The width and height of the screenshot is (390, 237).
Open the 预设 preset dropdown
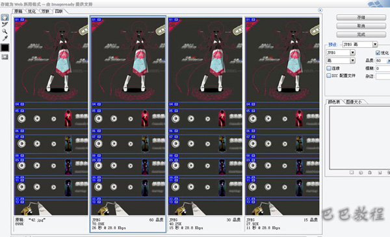click(375, 45)
